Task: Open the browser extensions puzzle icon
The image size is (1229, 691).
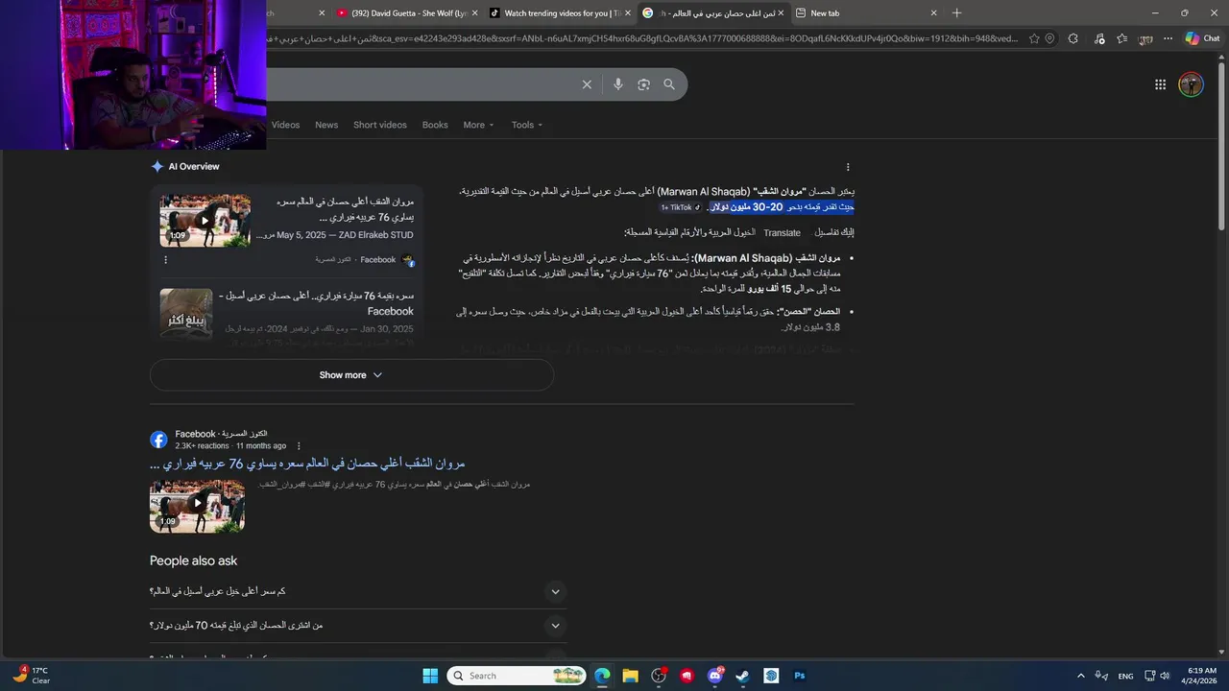Action: click(1072, 38)
